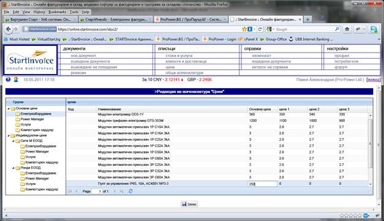
Task: Select Услуги folder under Основни цени
Action: tap(26, 124)
